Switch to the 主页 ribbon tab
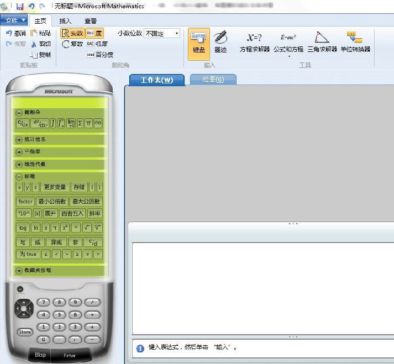 click(40, 21)
